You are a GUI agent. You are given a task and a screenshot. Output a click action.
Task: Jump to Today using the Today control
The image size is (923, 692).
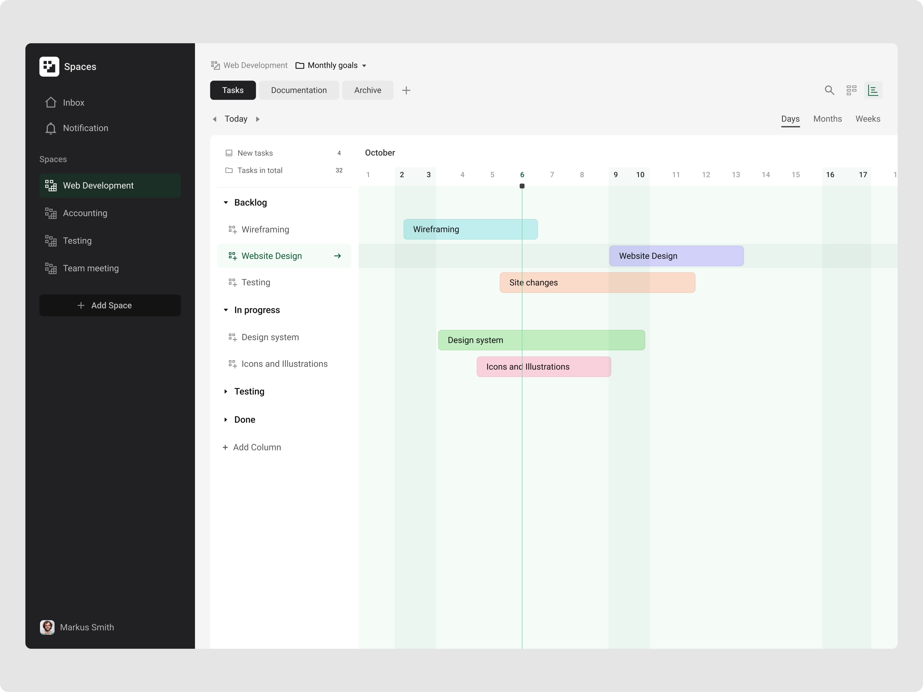236,119
